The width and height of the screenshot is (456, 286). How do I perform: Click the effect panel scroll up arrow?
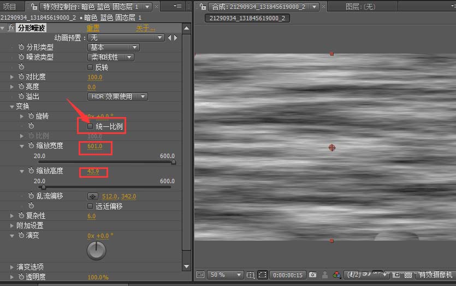(187, 28)
